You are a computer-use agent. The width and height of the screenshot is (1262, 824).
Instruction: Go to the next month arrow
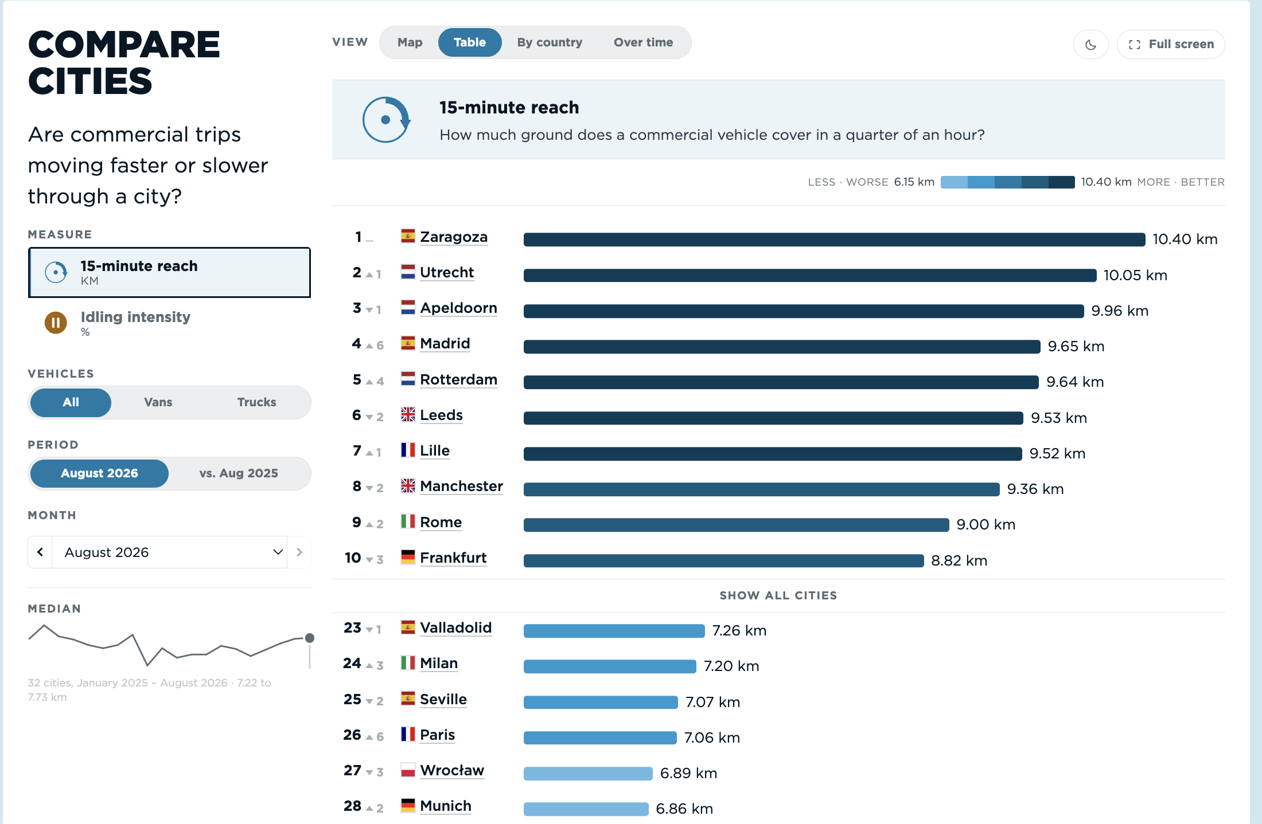pyautogui.click(x=299, y=552)
